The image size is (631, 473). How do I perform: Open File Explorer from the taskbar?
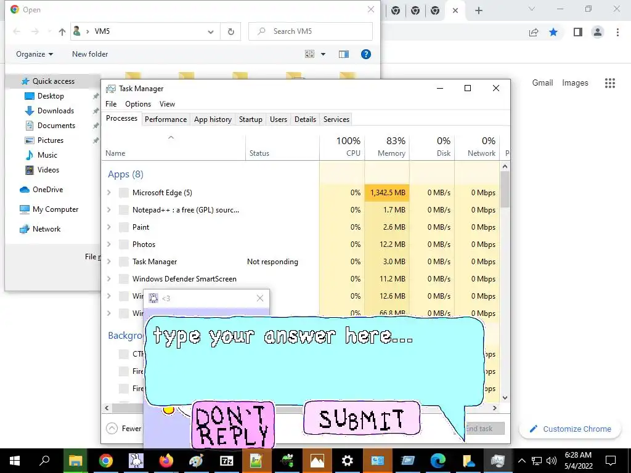pyautogui.click(x=75, y=461)
